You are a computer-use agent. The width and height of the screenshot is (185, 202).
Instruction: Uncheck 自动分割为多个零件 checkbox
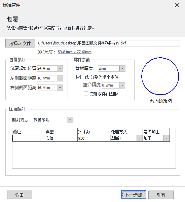coord(78,77)
